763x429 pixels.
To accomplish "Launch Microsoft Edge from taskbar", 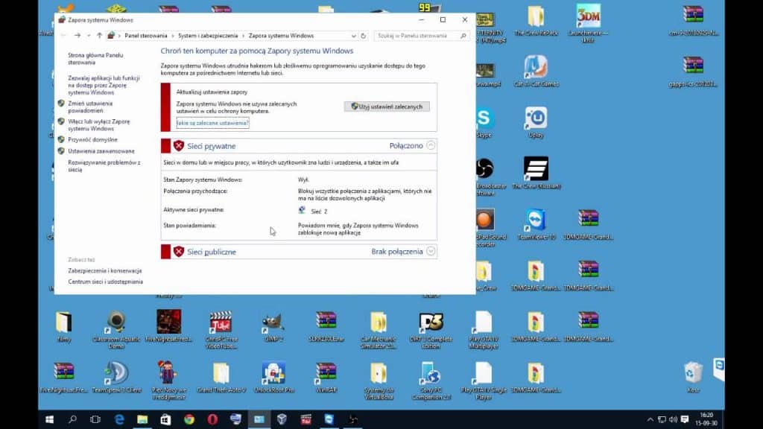I will (x=118, y=419).
